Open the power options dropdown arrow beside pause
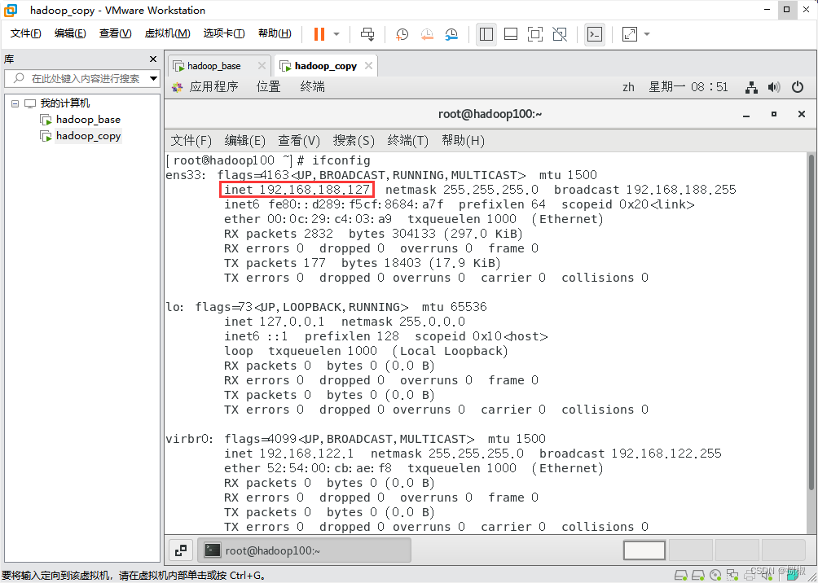The image size is (818, 583). (x=336, y=34)
